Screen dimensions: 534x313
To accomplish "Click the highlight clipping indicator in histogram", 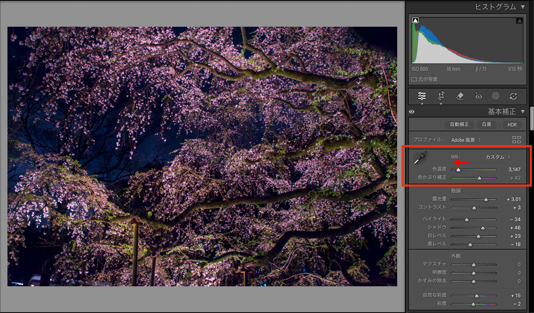I will click(x=519, y=21).
